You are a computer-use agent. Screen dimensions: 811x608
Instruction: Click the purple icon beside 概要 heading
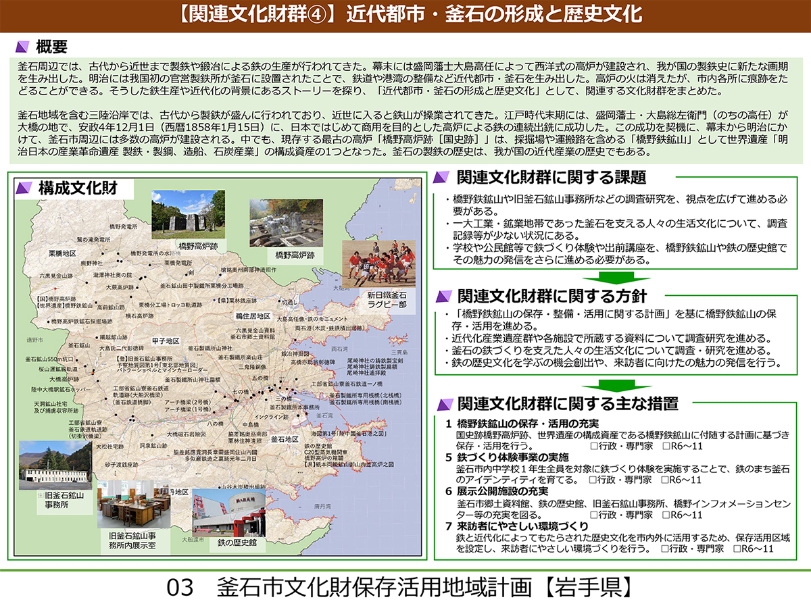(x=23, y=47)
